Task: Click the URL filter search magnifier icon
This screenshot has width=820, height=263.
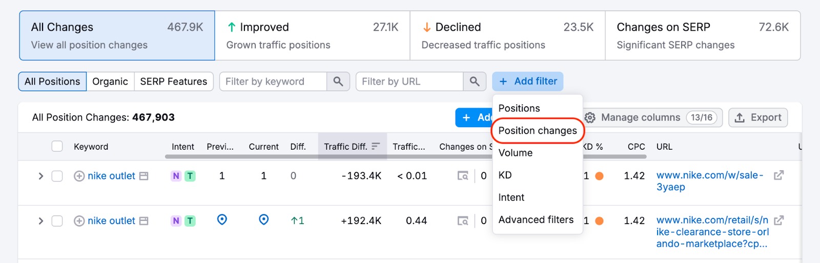Action: click(x=475, y=82)
